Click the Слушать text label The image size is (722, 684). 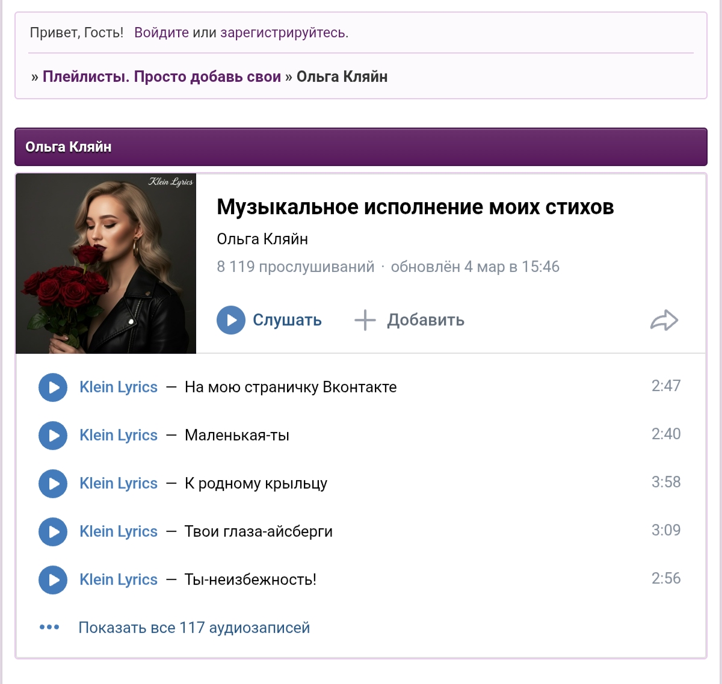point(287,320)
